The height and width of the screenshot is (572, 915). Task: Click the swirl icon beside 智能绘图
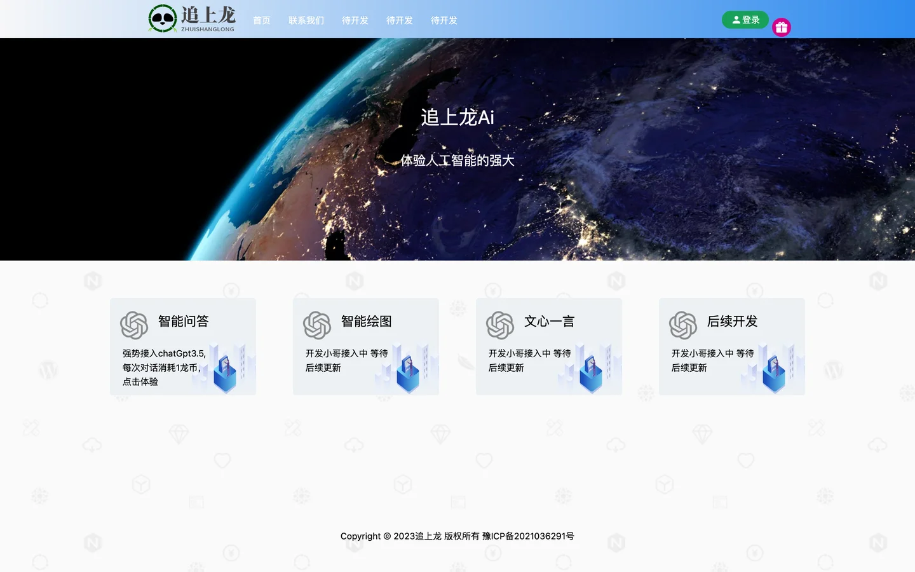pyautogui.click(x=317, y=325)
